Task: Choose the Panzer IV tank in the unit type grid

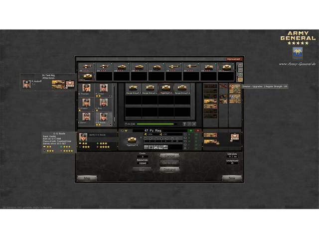Action: point(182,89)
